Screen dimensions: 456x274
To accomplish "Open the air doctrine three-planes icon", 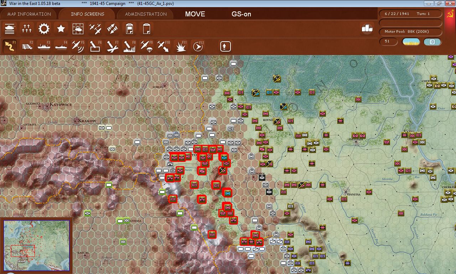I will 95,29.
